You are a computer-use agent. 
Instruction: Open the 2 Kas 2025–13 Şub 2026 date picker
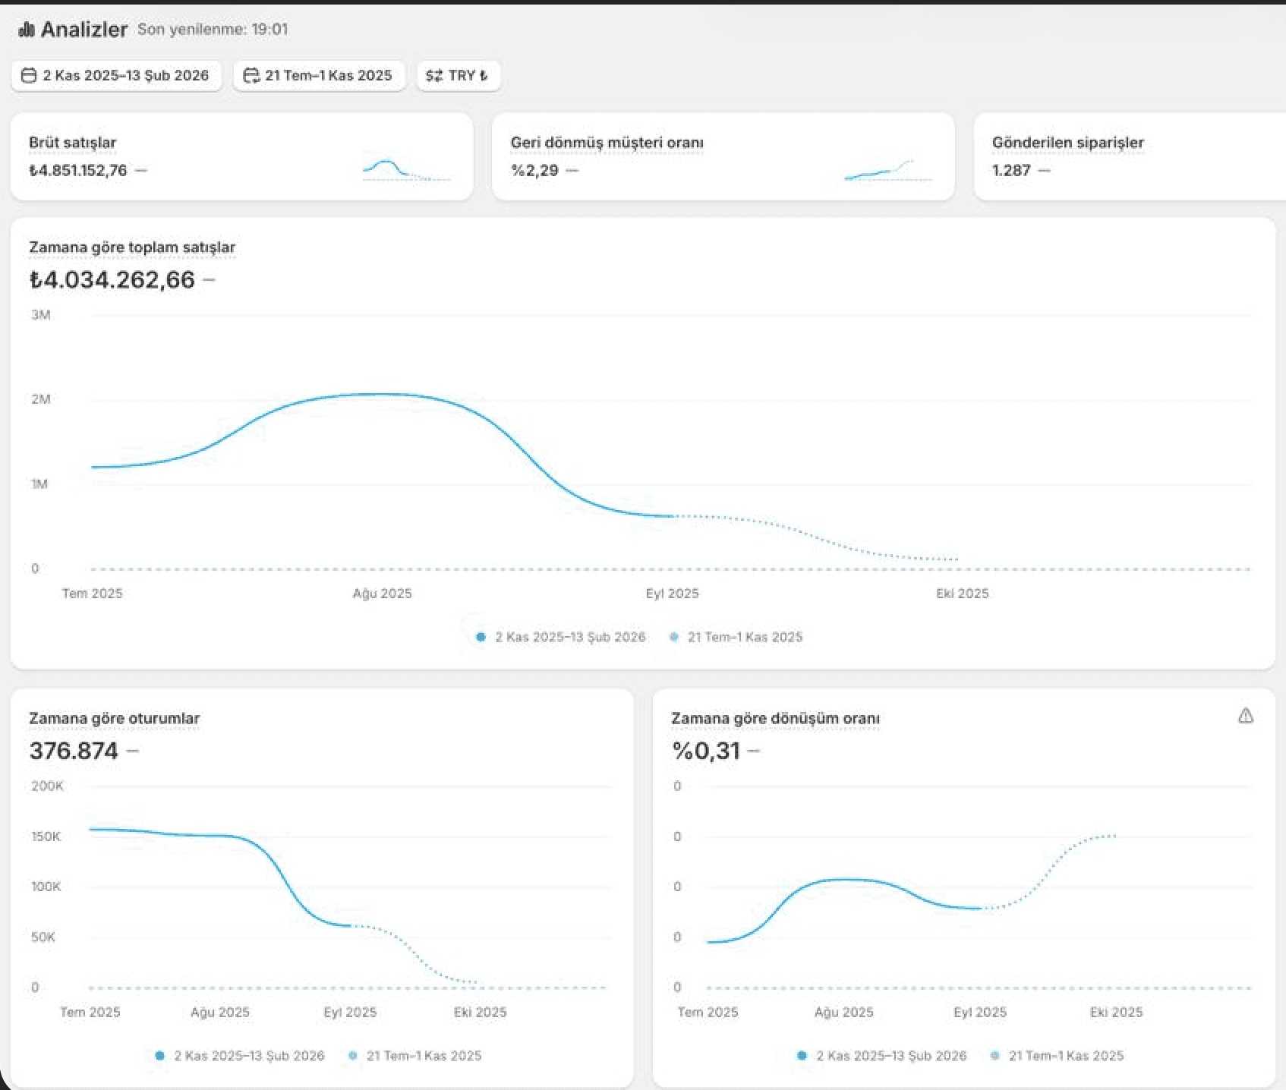(x=116, y=75)
